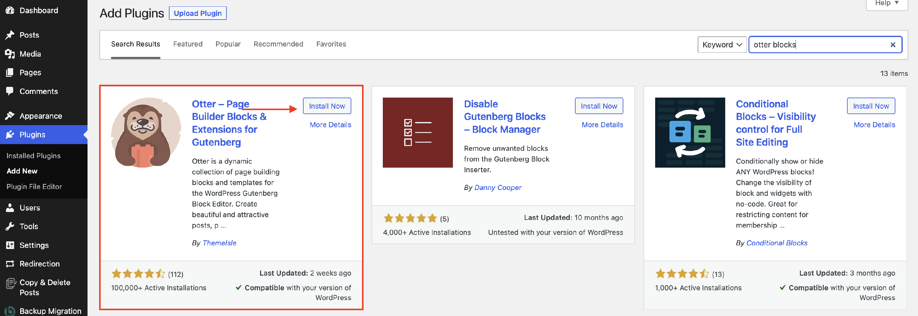This screenshot has width=918, height=316.
Task: Clear the search field with X icon
Action: click(893, 45)
